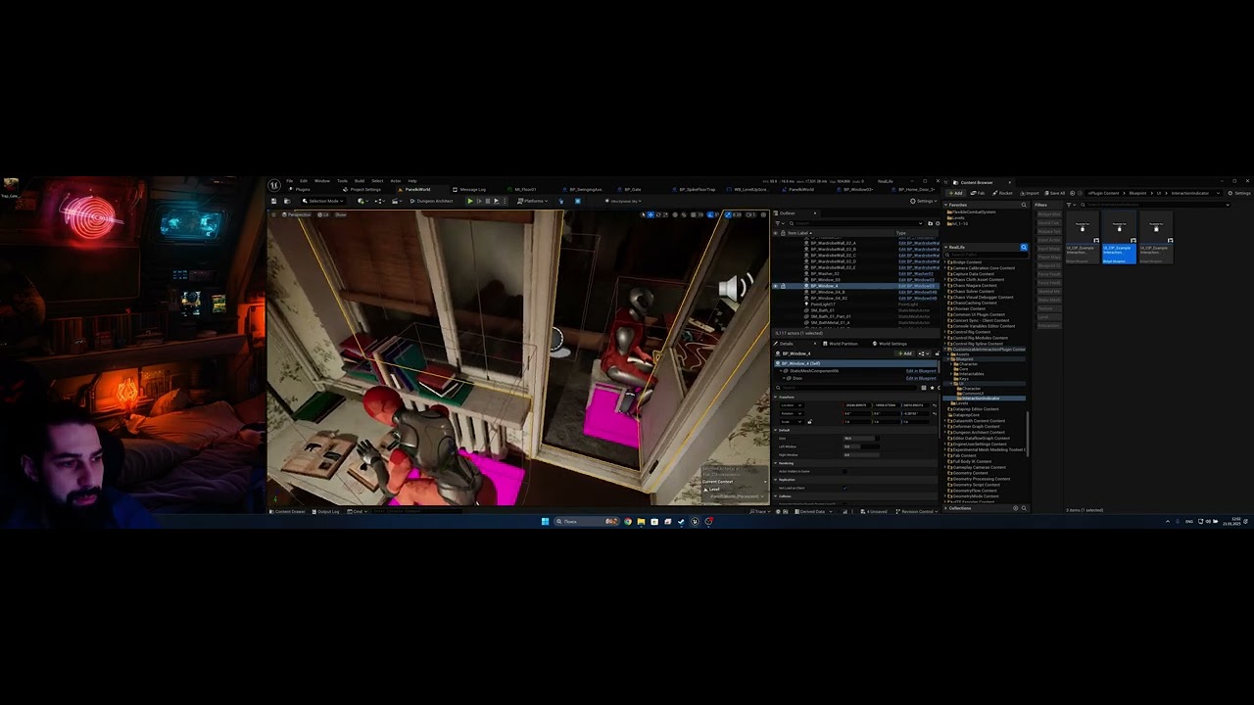Open the Ultra Dynamic Sky dropdown
1254x705 pixels.
click(x=623, y=201)
